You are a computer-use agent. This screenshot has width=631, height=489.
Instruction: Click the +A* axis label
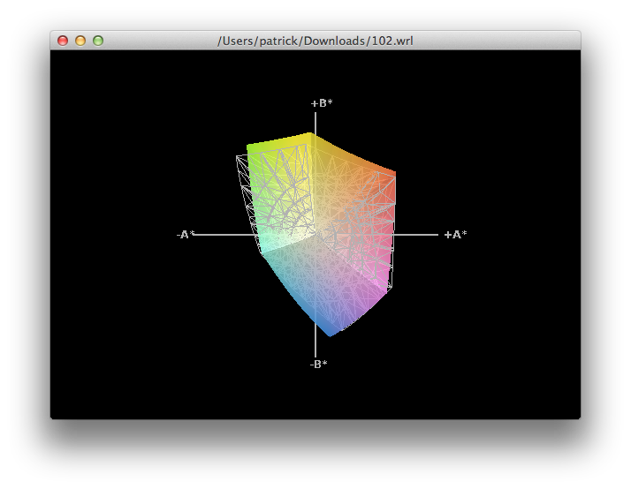[455, 235]
